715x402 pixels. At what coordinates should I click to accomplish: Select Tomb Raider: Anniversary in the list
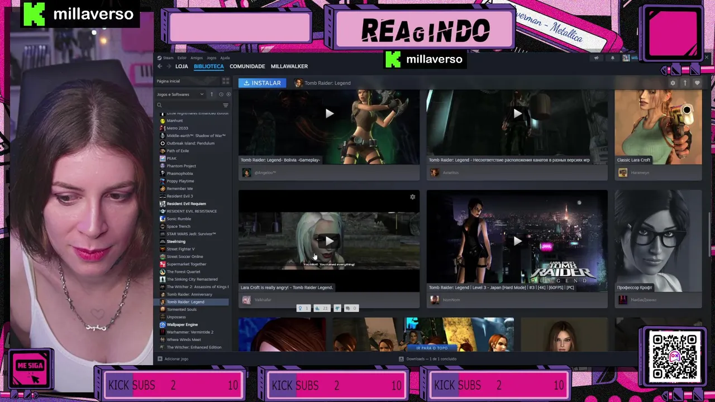click(189, 294)
